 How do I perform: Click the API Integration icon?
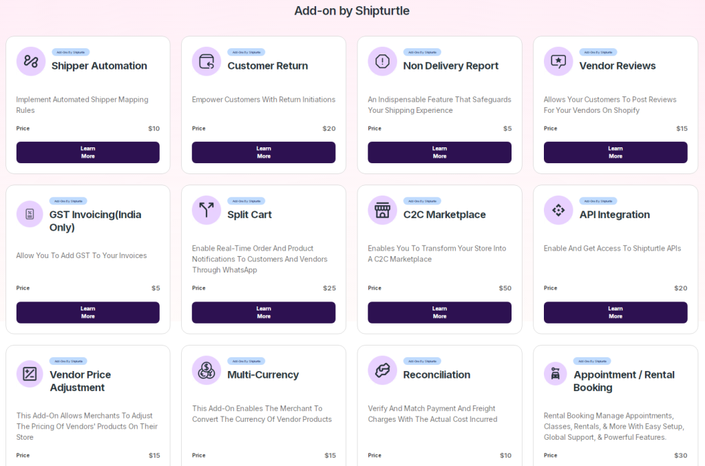click(x=558, y=210)
